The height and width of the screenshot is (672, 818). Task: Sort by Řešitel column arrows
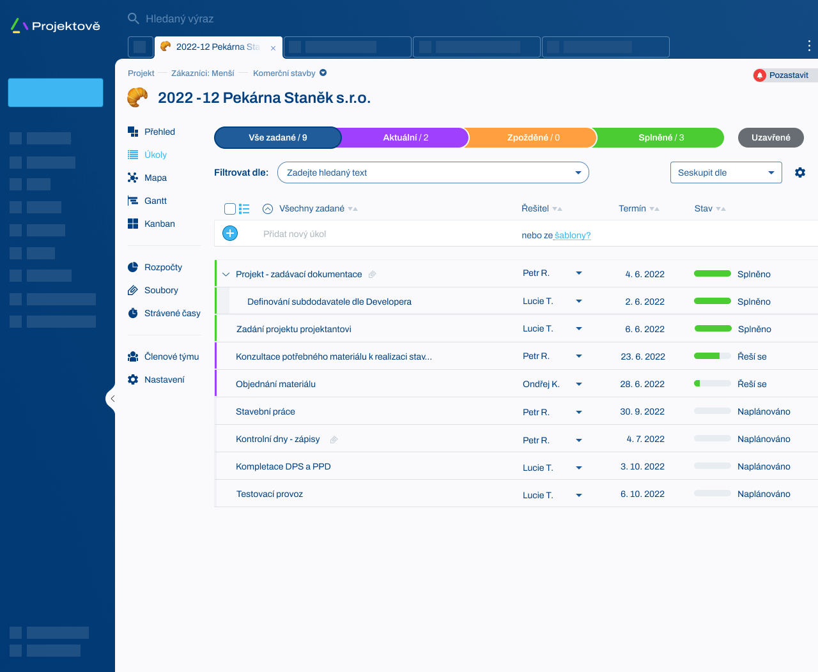coord(557,209)
